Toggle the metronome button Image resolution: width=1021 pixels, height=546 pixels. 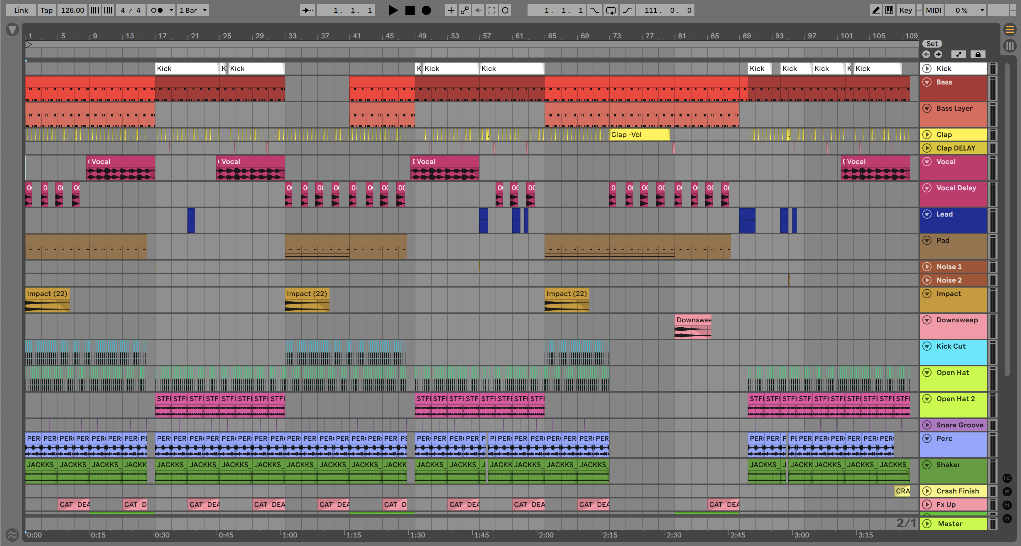click(x=157, y=10)
